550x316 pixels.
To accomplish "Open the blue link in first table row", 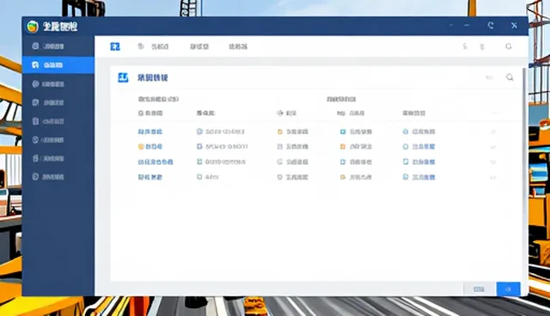I will coord(150,131).
